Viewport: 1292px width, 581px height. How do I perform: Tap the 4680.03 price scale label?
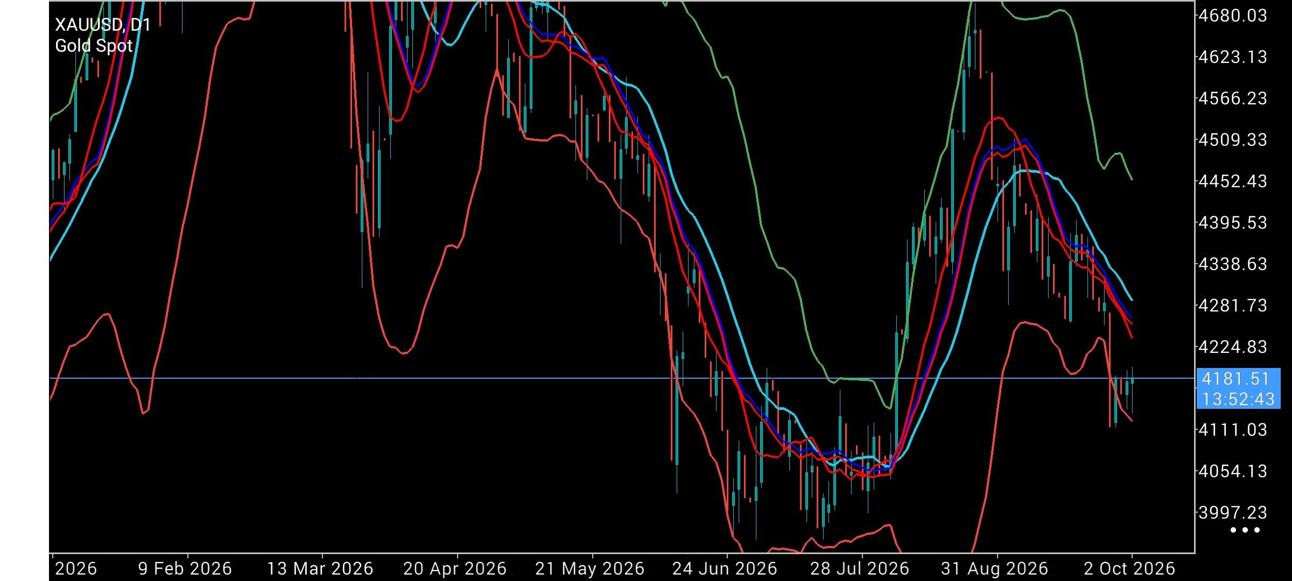pyautogui.click(x=1232, y=16)
